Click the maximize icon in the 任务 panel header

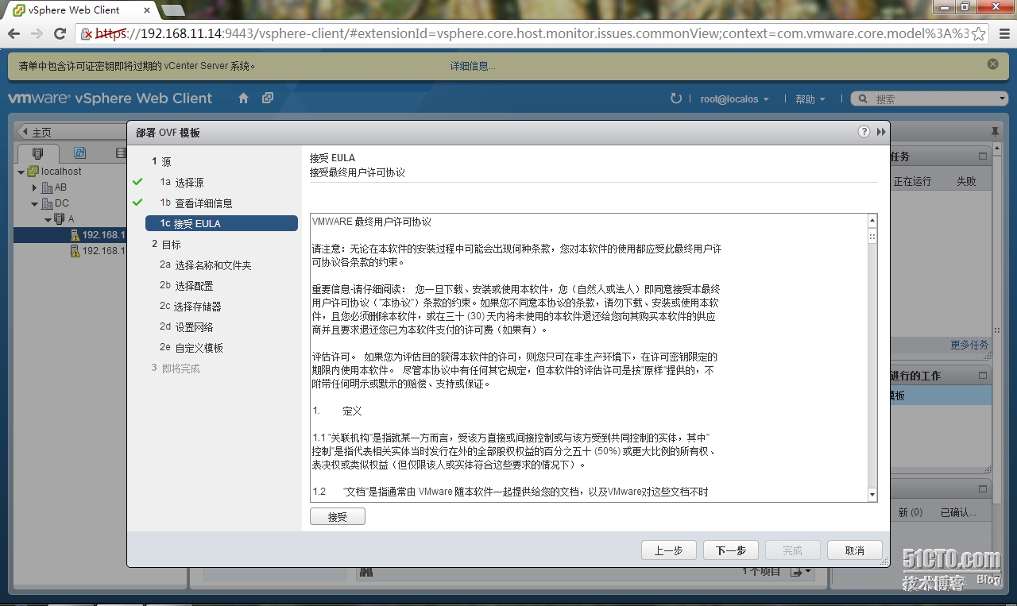(x=983, y=156)
